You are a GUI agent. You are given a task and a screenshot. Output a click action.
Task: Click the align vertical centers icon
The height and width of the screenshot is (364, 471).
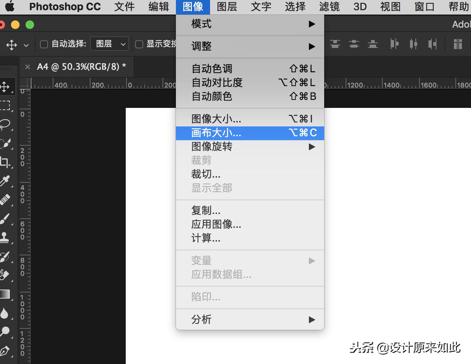tap(354, 44)
